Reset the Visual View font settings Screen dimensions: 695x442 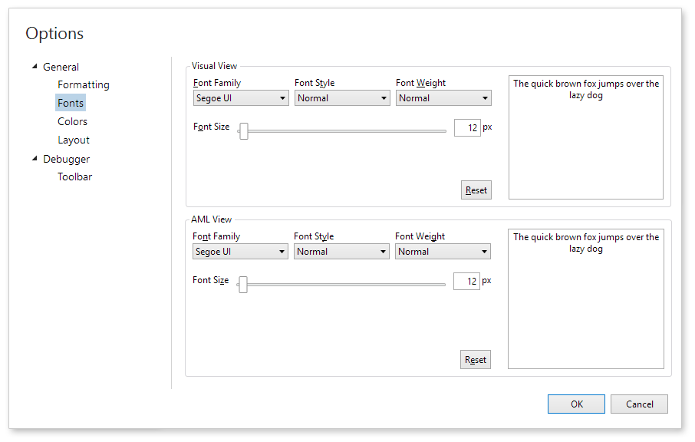476,190
